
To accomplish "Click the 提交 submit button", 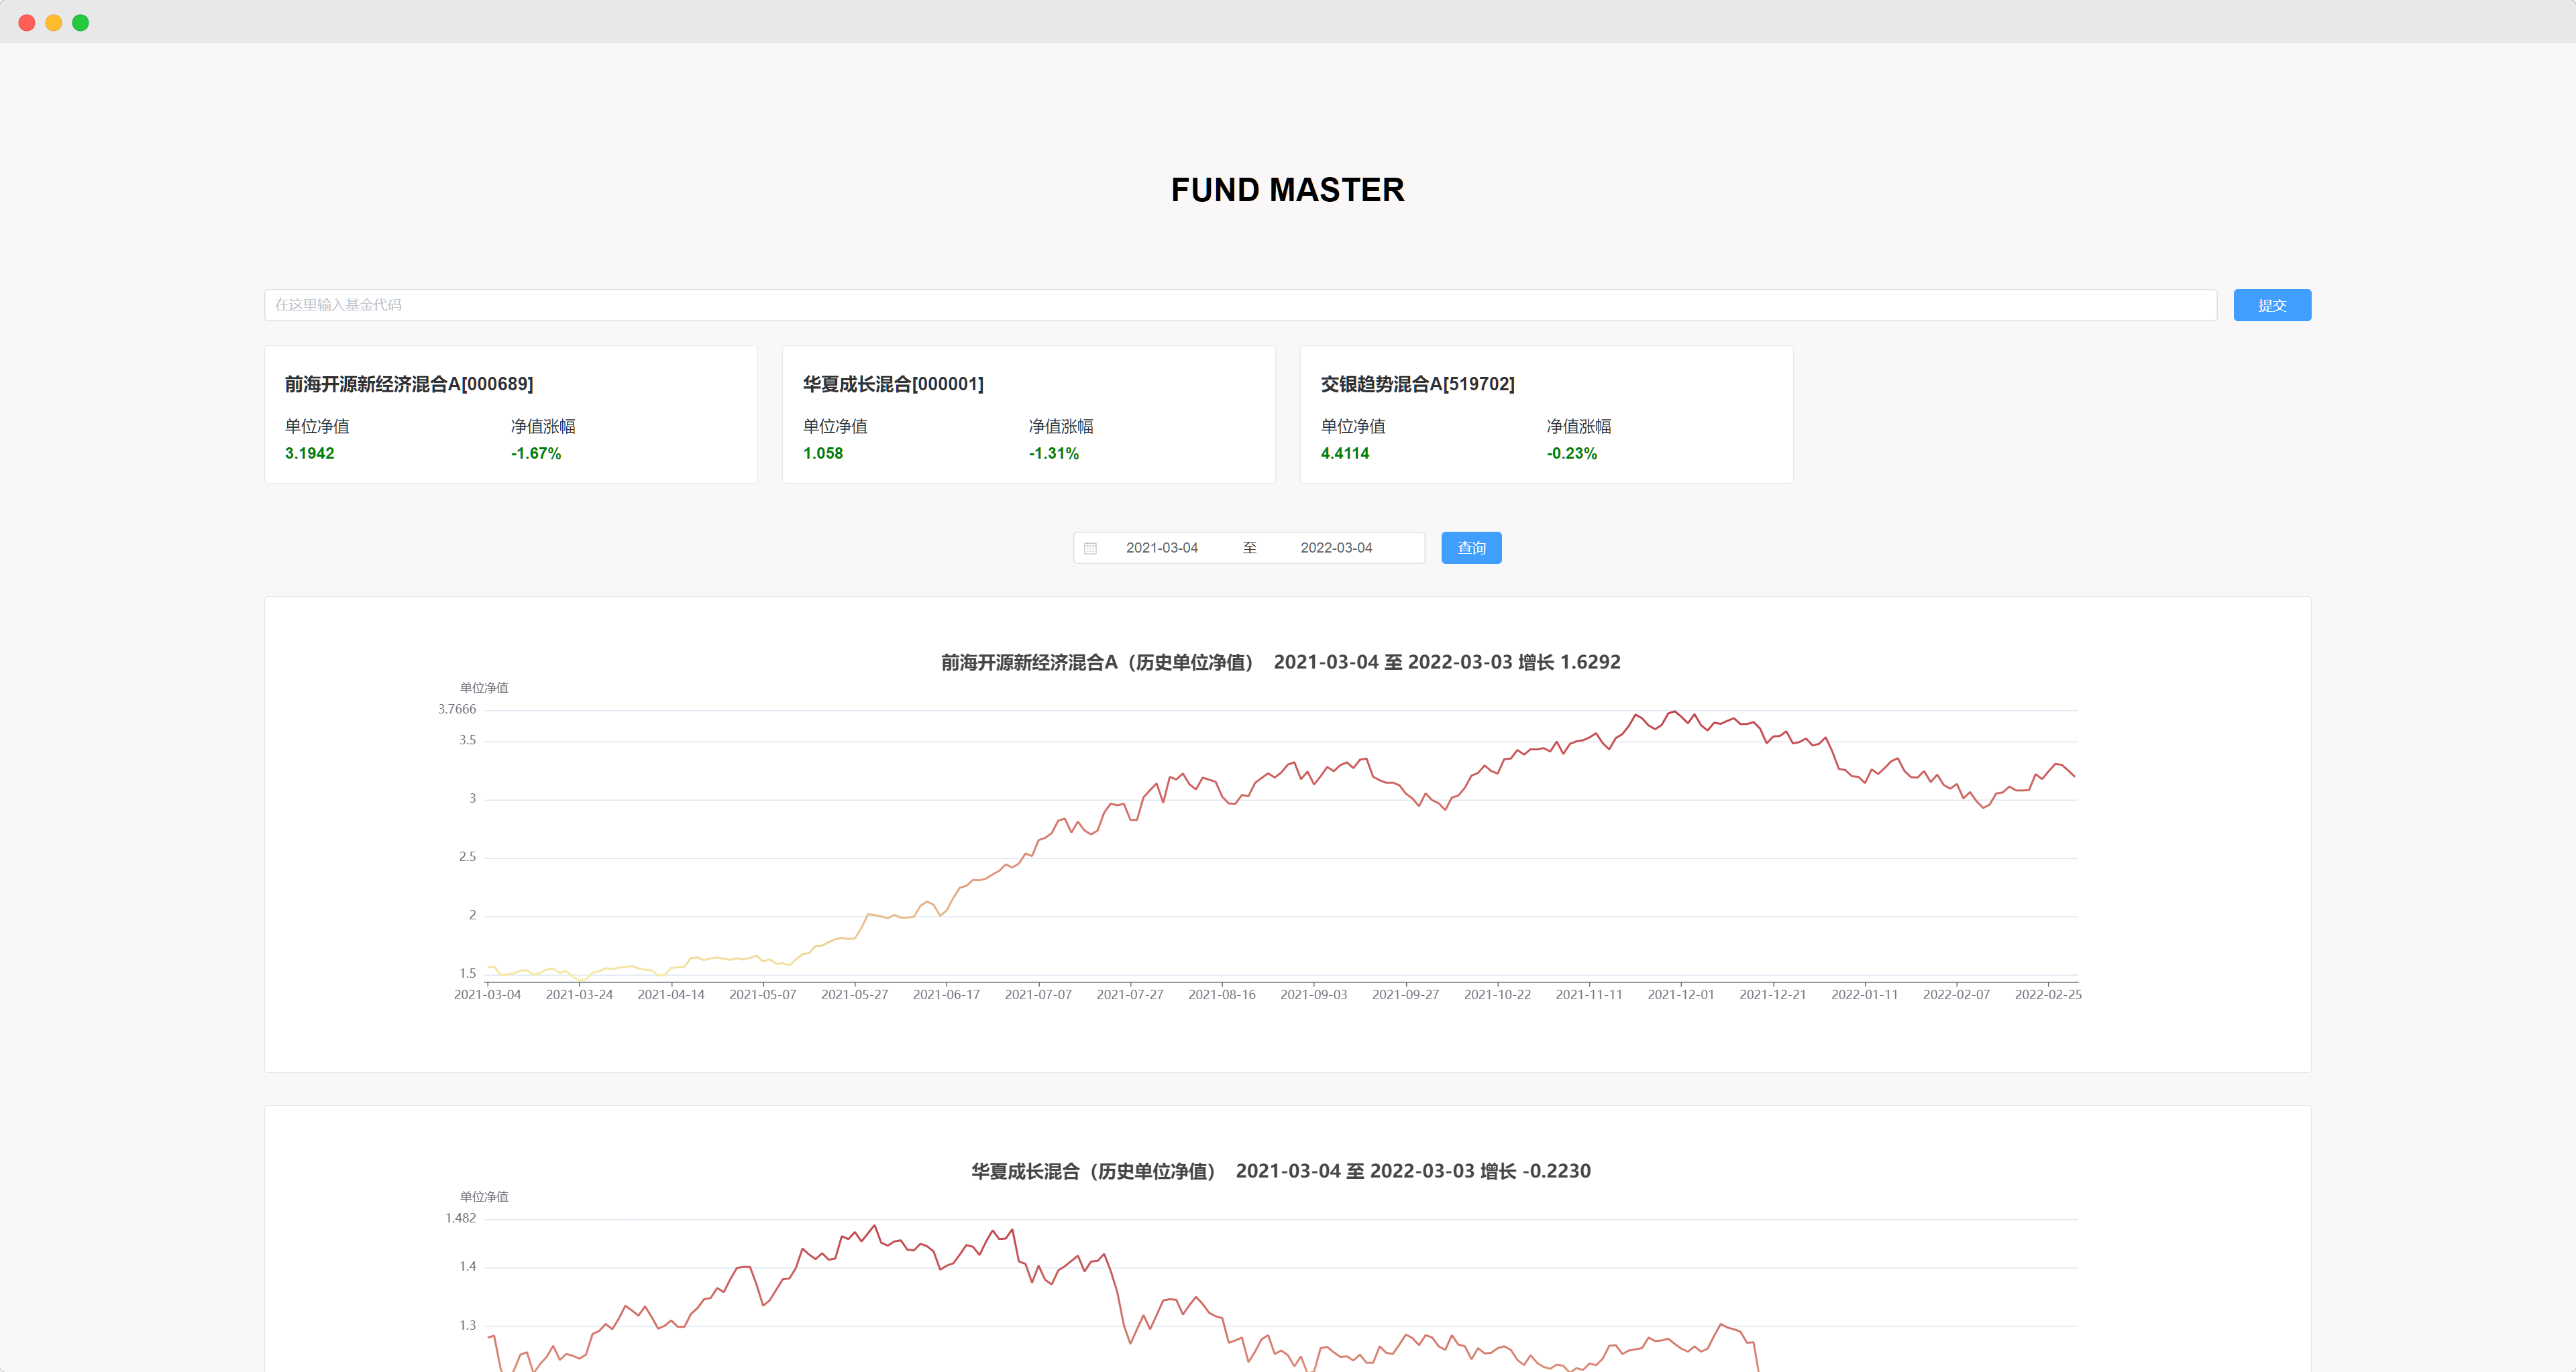I will click(2272, 305).
